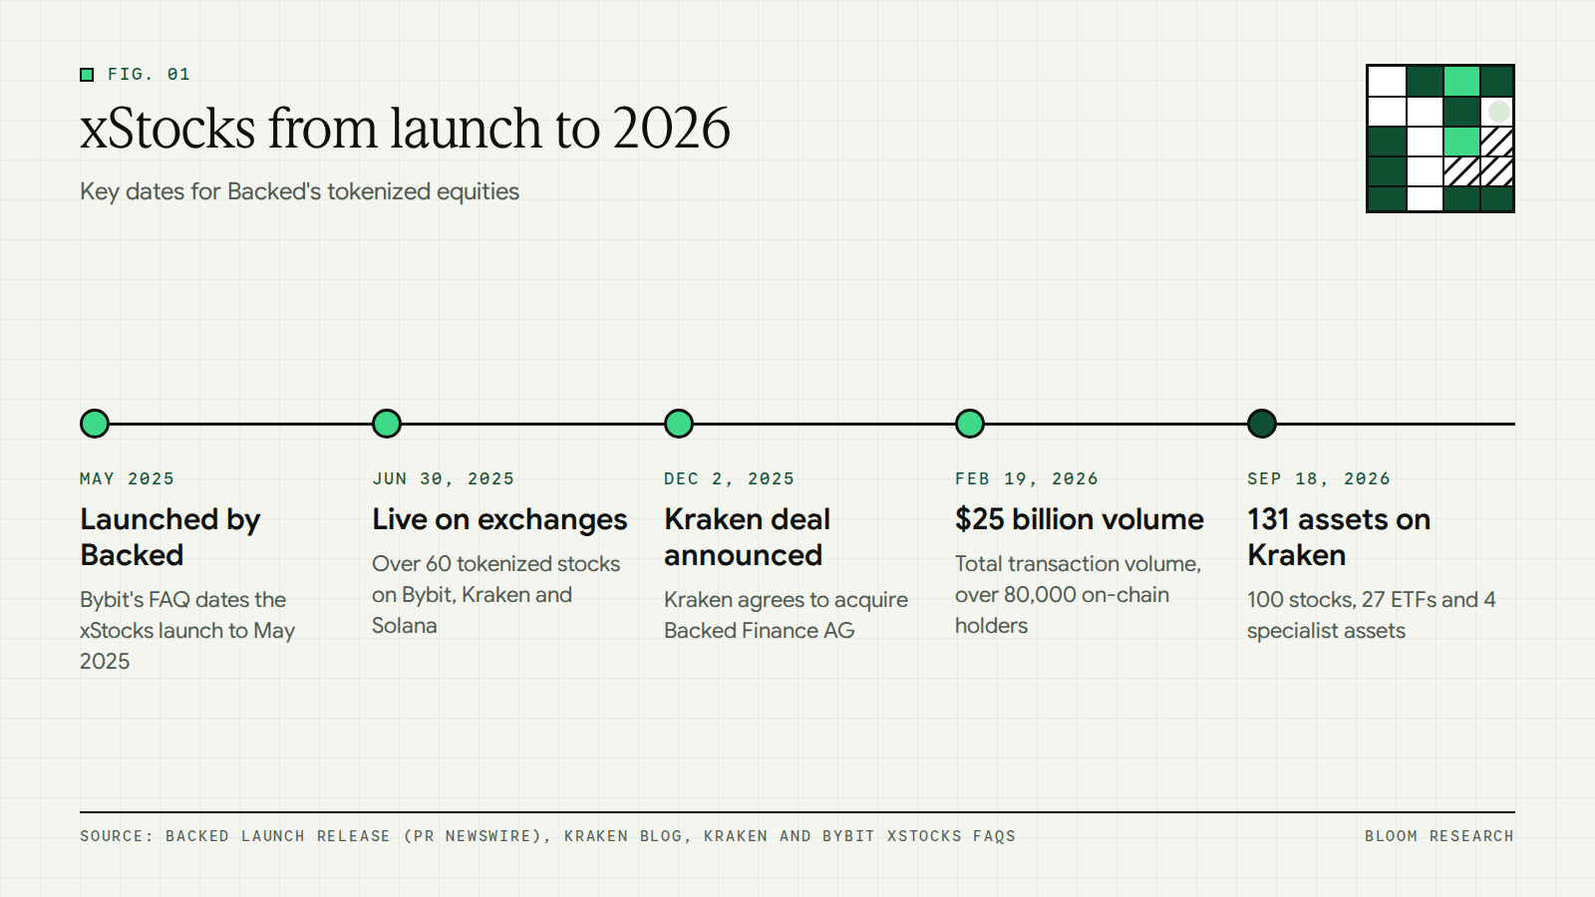Click the "SEP 18, 2026" date label
The image size is (1595, 897).
(x=1318, y=479)
